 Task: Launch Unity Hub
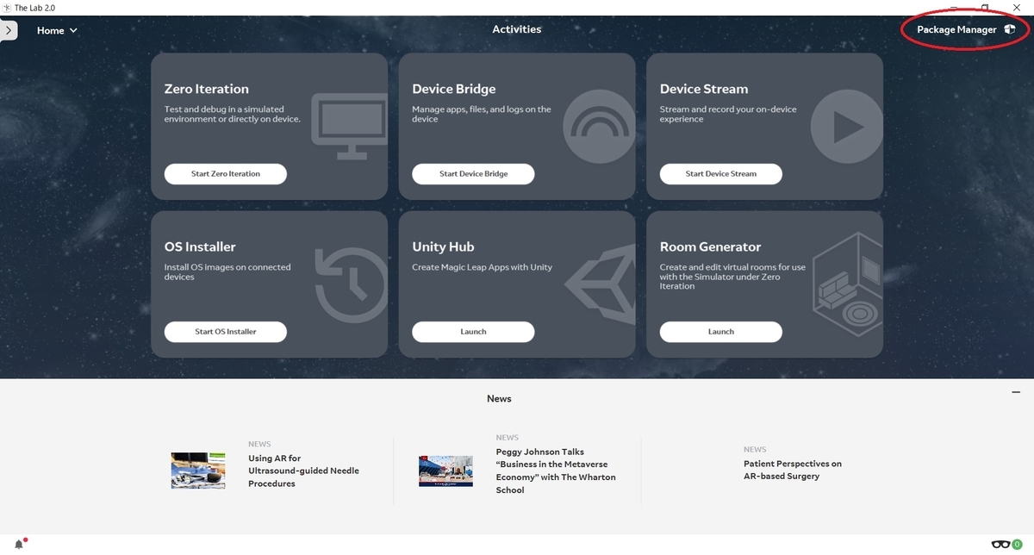pos(473,331)
